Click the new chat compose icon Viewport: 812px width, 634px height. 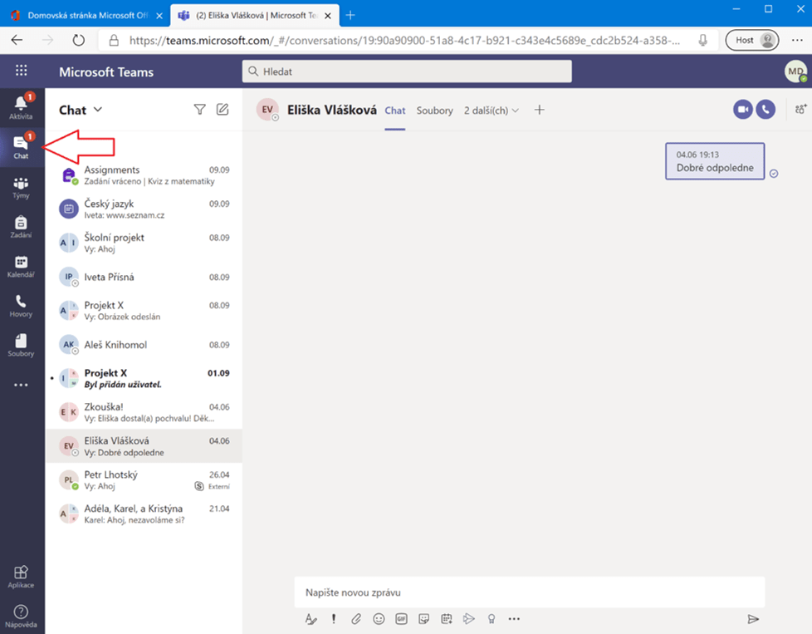[222, 110]
